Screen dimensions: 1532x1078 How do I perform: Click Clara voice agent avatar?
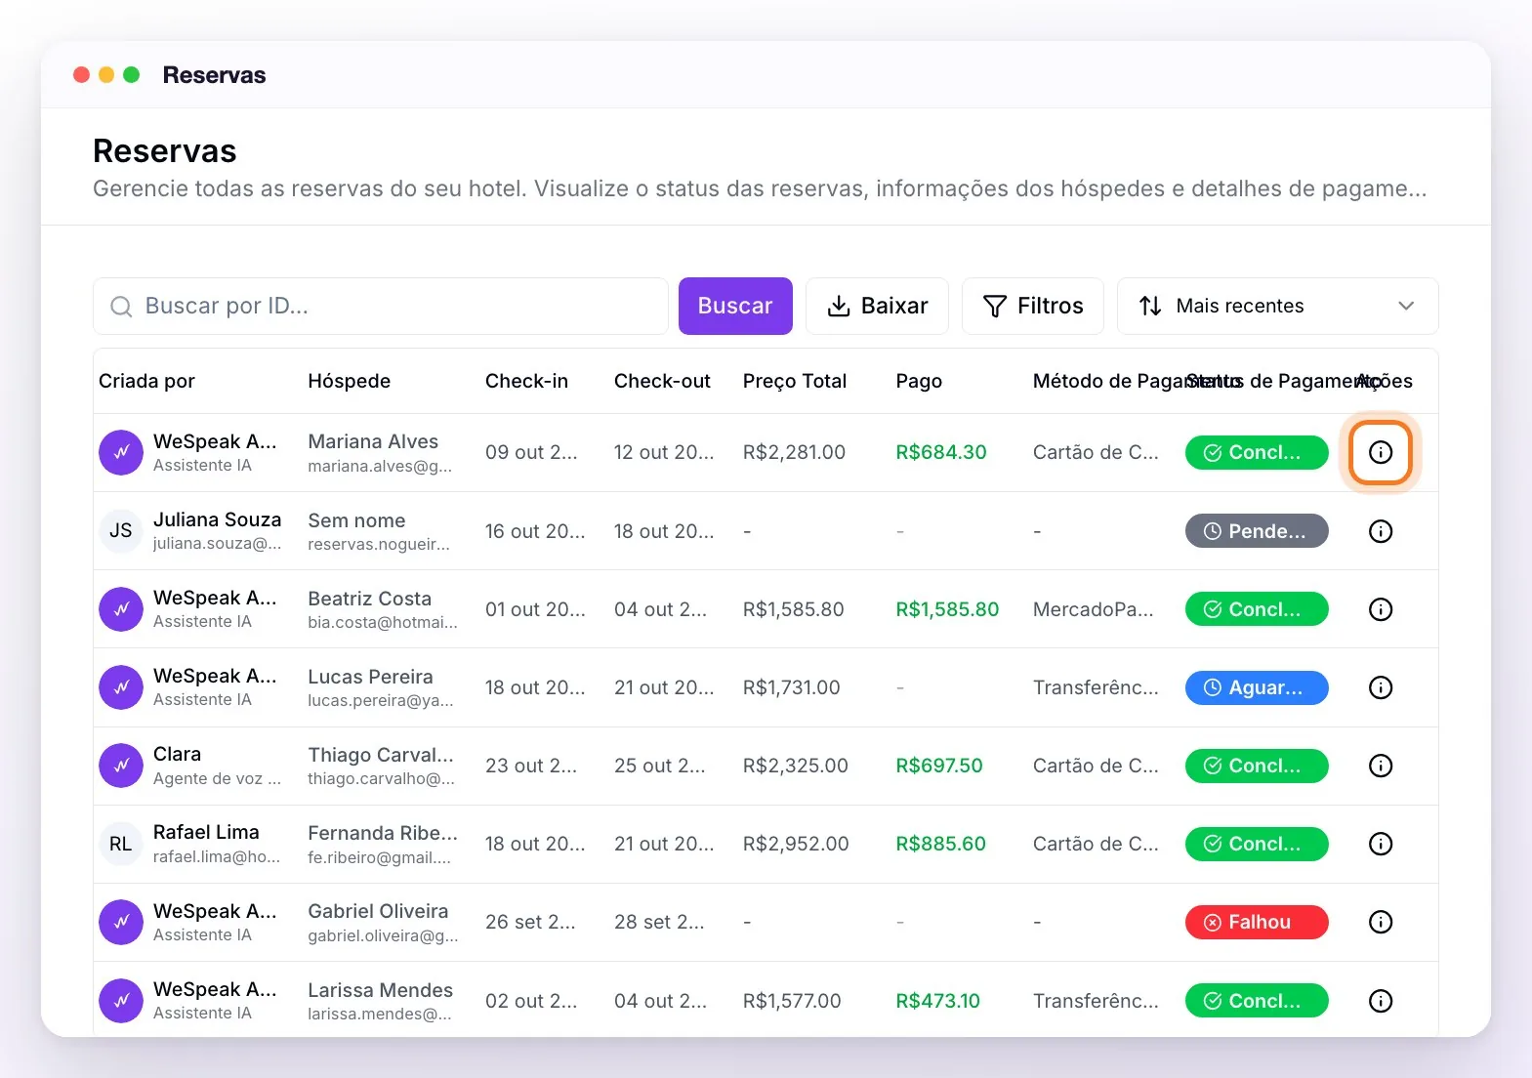pos(121,766)
